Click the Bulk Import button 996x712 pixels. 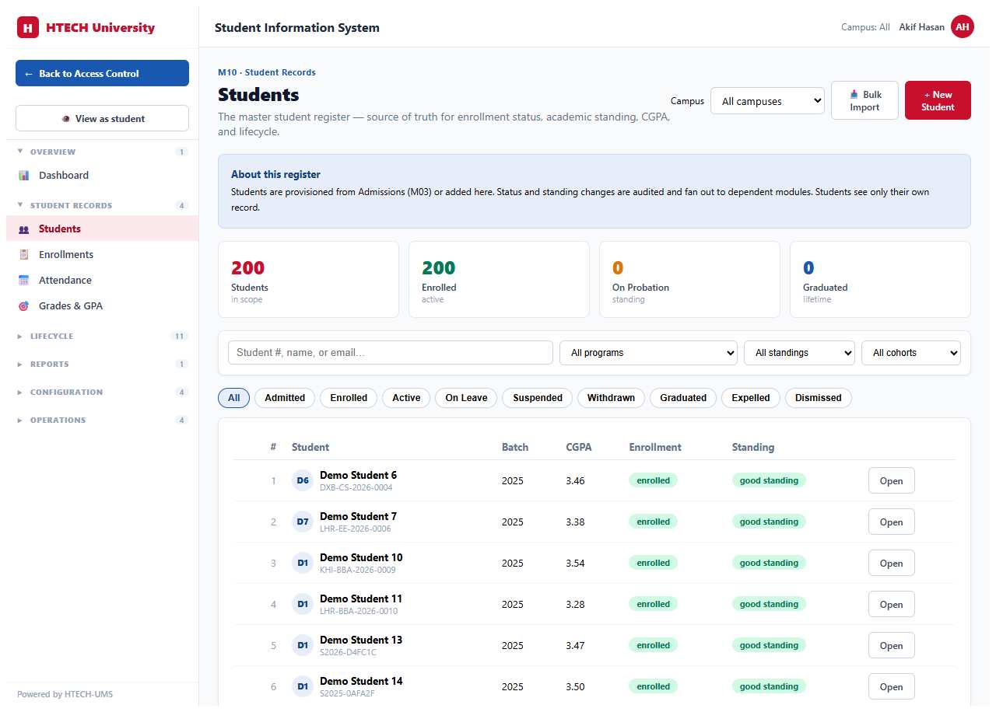pyautogui.click(x=864, y=100)
